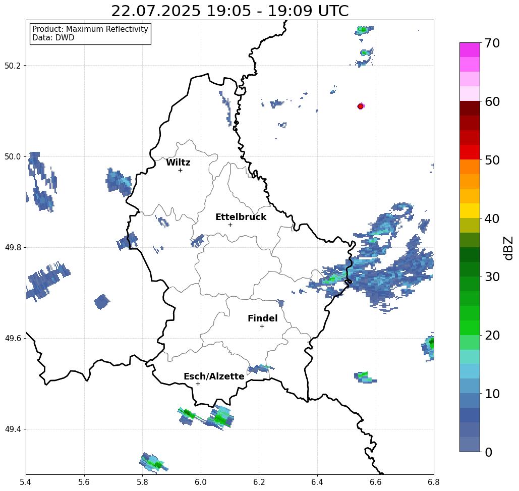Viewport: 519px width, 491px height.
Task: Click the longitude tick label 5.4
Action: [x=26, y=482]
